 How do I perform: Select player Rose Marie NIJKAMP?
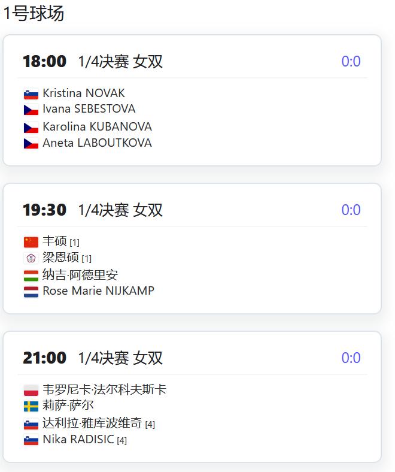[98, 291]
